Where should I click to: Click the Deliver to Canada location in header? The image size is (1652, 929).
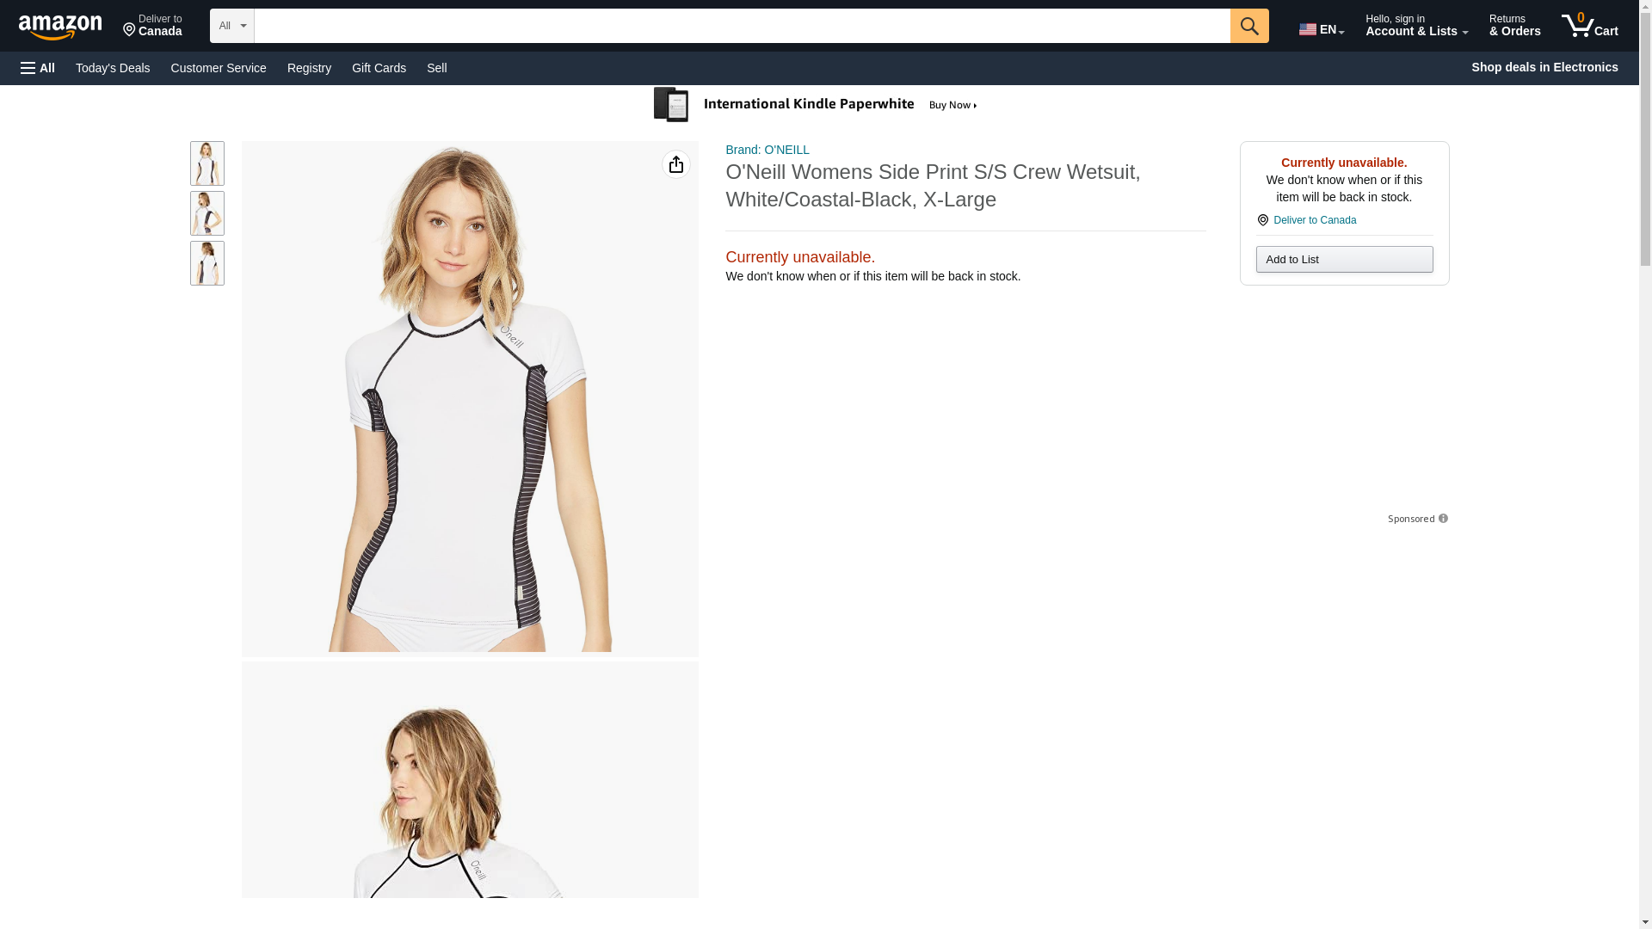[x=152, y=26]
